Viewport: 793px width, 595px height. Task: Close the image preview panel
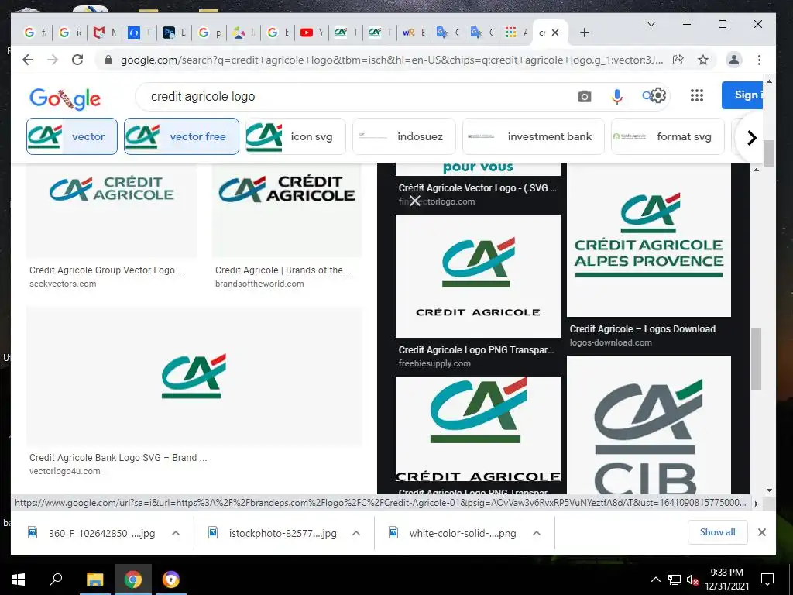pos(415,201)
